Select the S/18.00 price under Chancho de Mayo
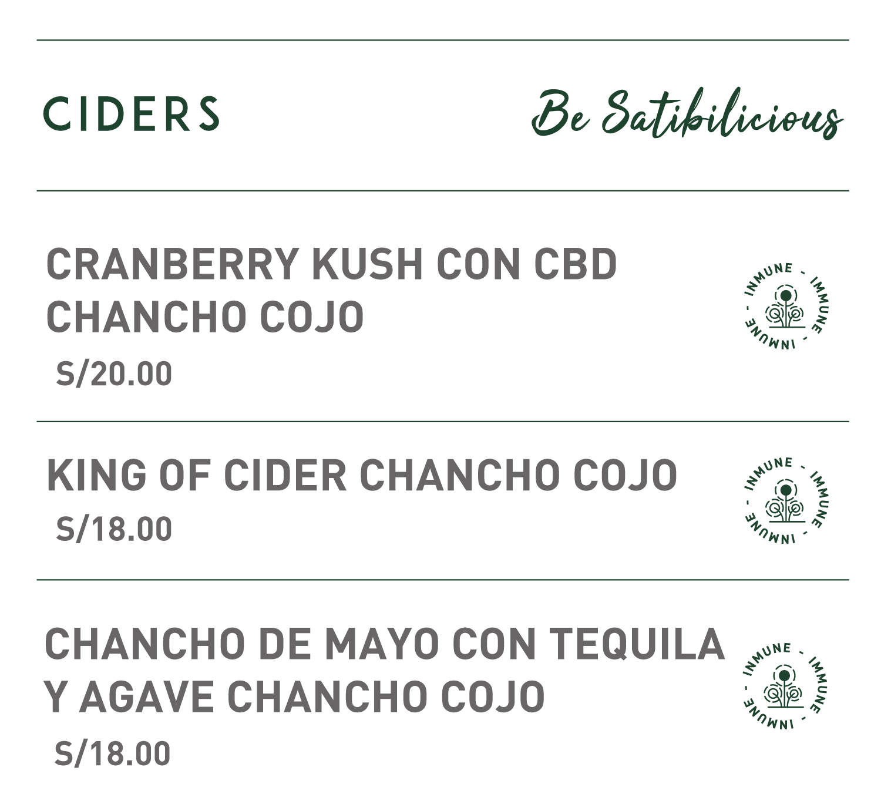Screen dimensions: 881x801 pyautogui.click(x=112, y=754)
